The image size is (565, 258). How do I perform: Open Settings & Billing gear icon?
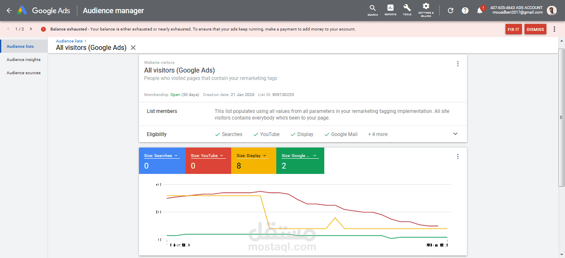426,10
